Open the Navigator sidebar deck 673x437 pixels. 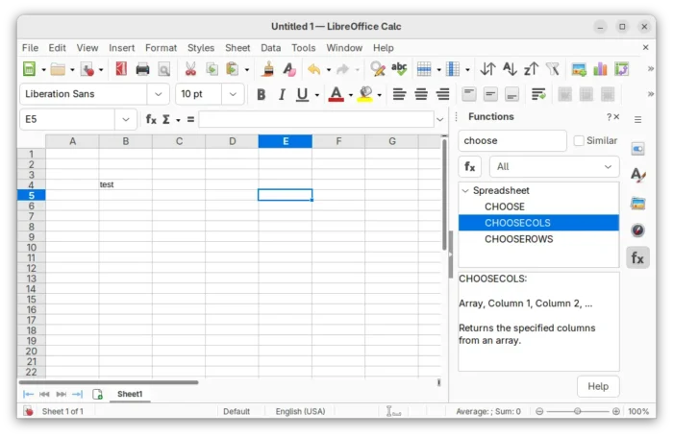pyautogui.click(x=637, y=230)
